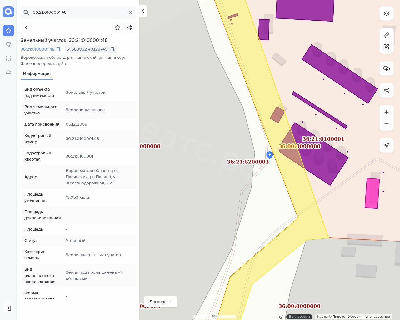Click the cadastral number link 36:21:0100001:48
The height and width of the screenshot is (320, 400).
pyautogui.click(x=37, y=49)
